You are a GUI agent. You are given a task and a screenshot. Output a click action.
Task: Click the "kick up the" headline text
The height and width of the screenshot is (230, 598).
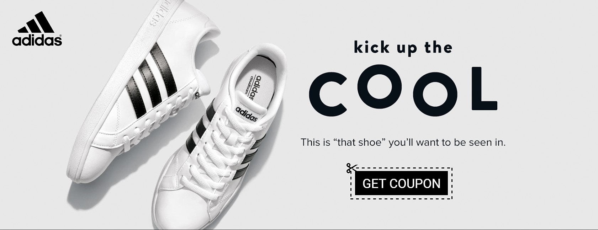pyautogui.click(x=403, y=48)
